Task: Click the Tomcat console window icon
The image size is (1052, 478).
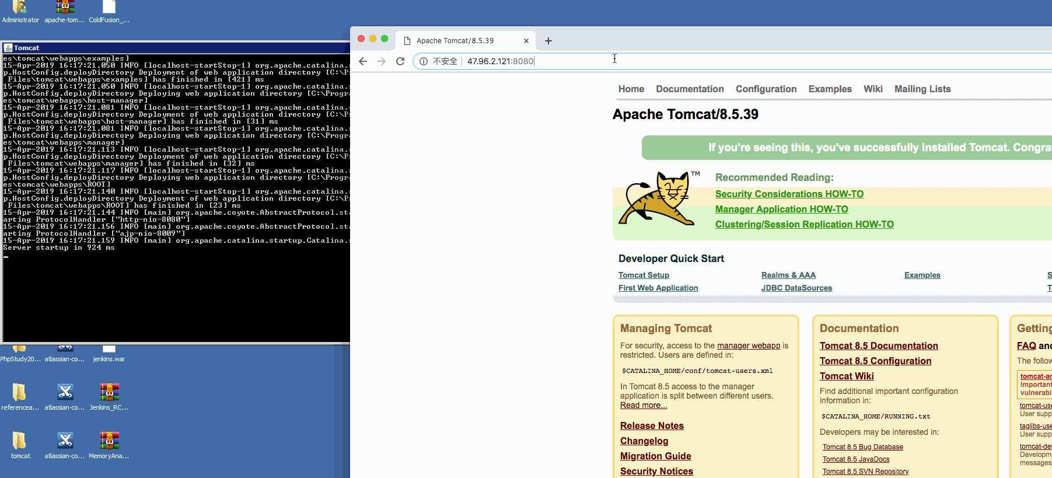Action: pyautogui.click(x=8, y=48)
